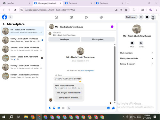Open a new browser tab plus

(128, 3)
